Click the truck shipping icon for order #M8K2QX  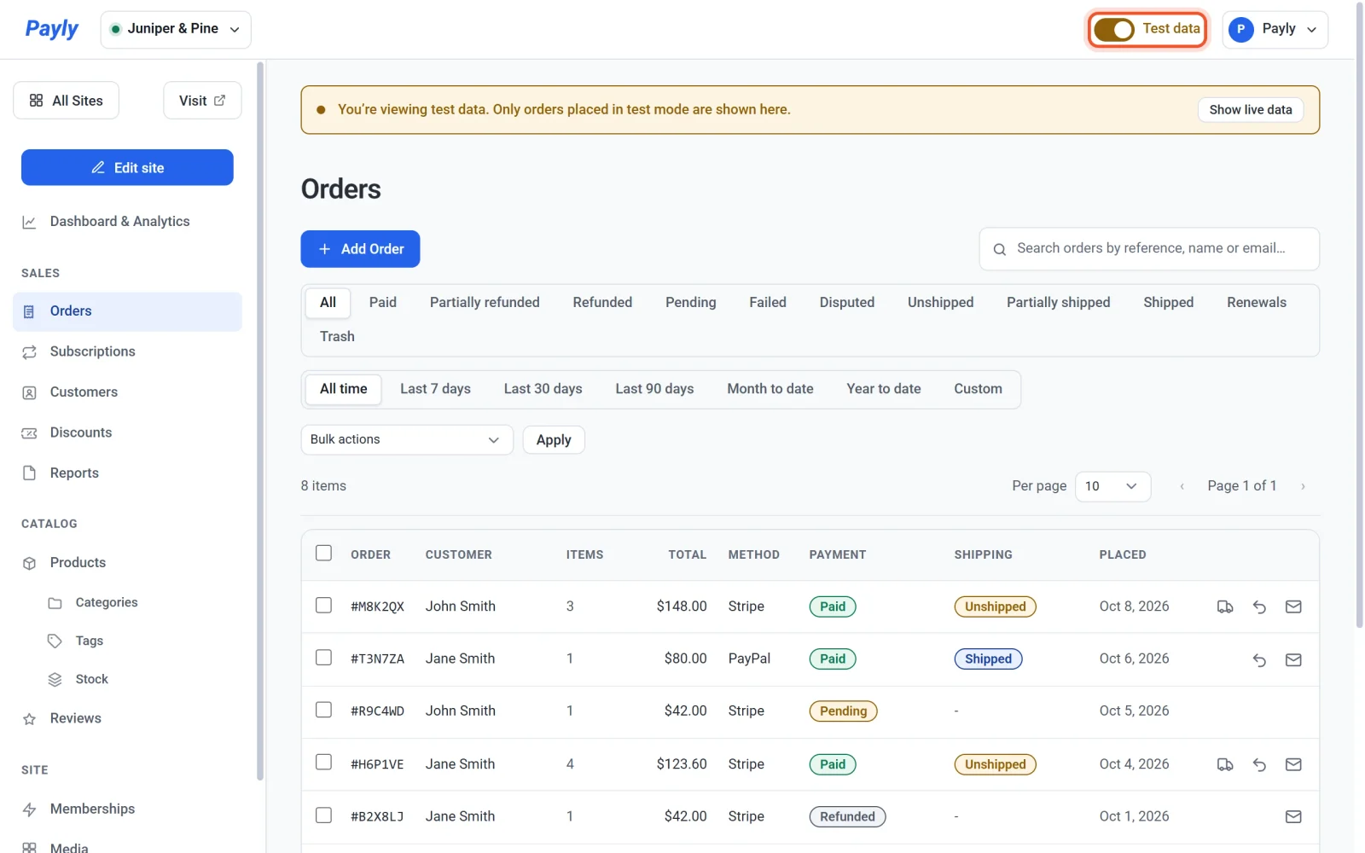pos(1225,607)
